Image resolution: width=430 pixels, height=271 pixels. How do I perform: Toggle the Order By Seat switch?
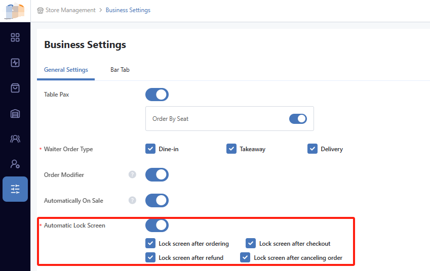(298, 119)
